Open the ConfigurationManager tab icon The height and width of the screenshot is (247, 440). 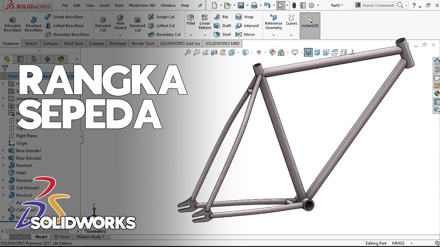34,59
